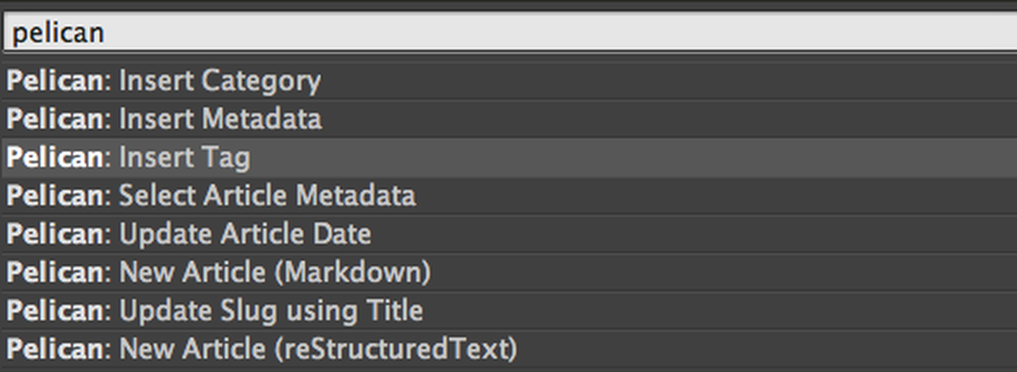This screenshot has width=1017, height=372.
Task: Click the command palette search field
Action: pyautogui.click(x=508, y=32)
